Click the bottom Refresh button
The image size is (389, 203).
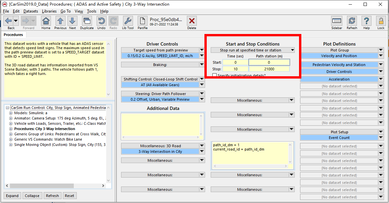coord(52,195)
